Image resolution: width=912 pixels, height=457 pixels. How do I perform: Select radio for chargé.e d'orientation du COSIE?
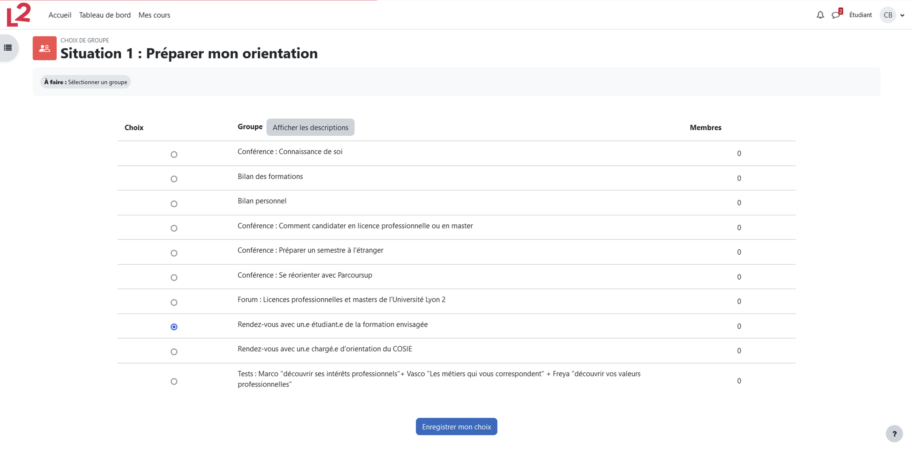(174, 352)
